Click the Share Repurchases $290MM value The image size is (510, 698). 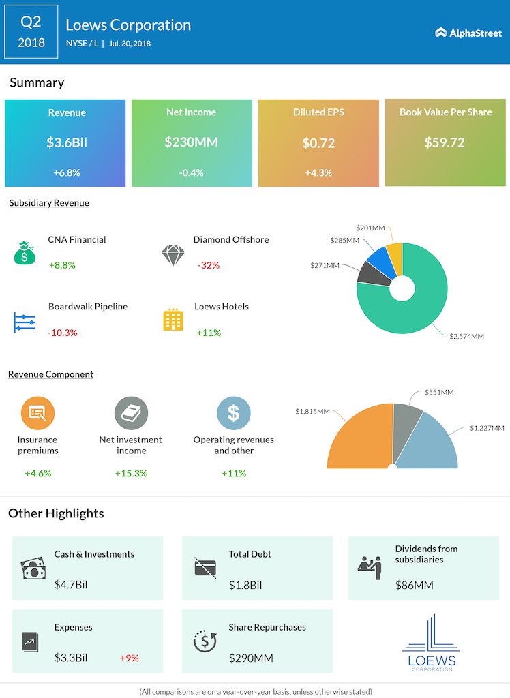click(251, 658)
